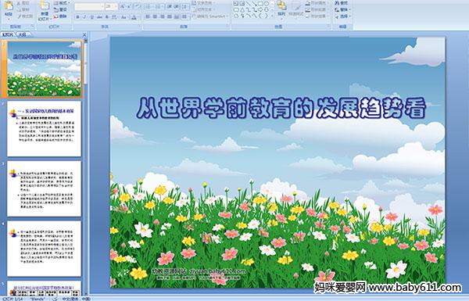Screen dimensions: 469x301
Task: Select the Line shape in shapes gallery
Action: (x=249, y=3)
